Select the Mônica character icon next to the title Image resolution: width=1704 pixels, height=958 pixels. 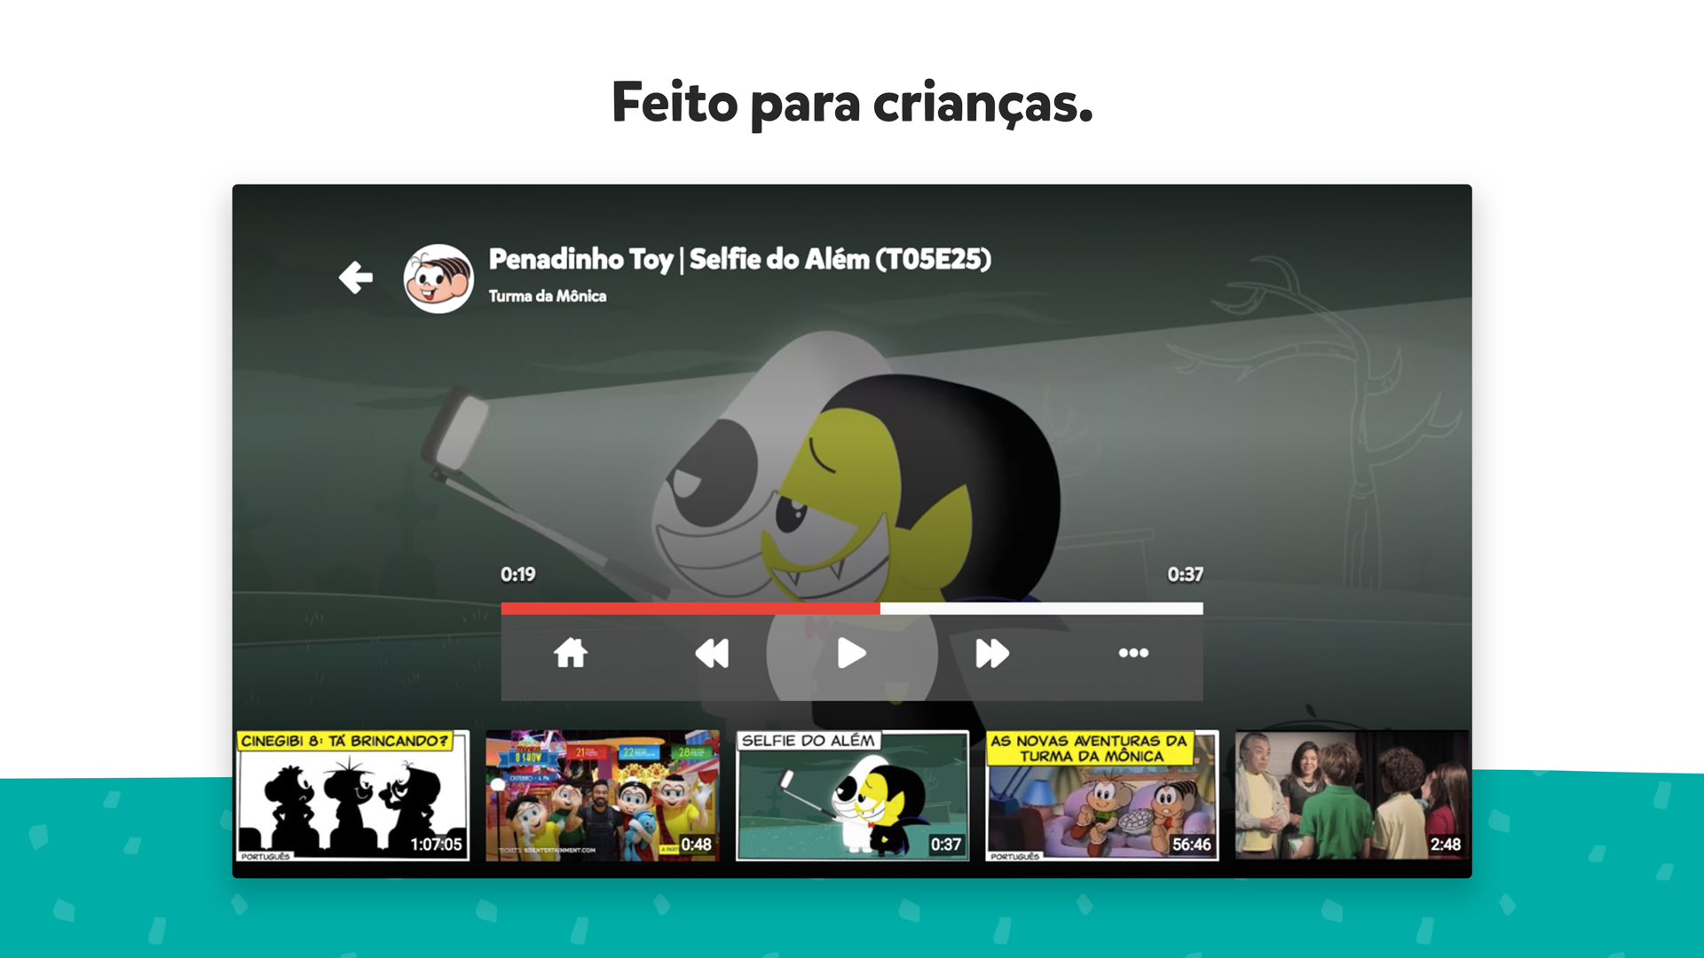click(x=438, y=276)
